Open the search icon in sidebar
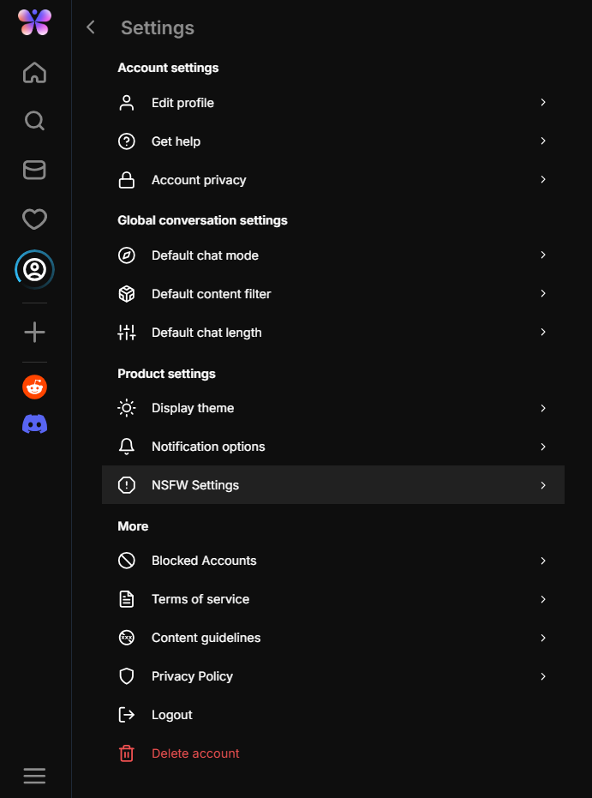This screenshot has height=798, width=592. click(34, 121)
